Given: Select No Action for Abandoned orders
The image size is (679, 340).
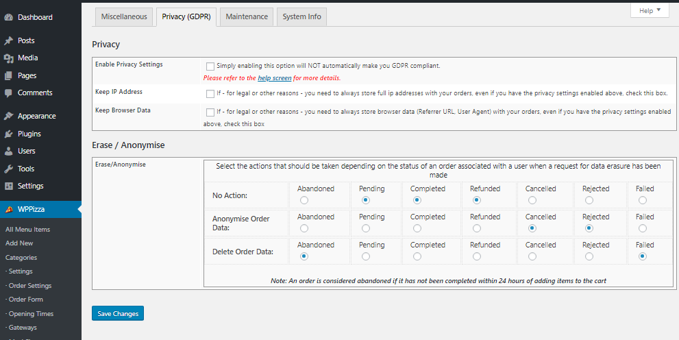Looking at the screenshot, I should [x=304, y=200].
